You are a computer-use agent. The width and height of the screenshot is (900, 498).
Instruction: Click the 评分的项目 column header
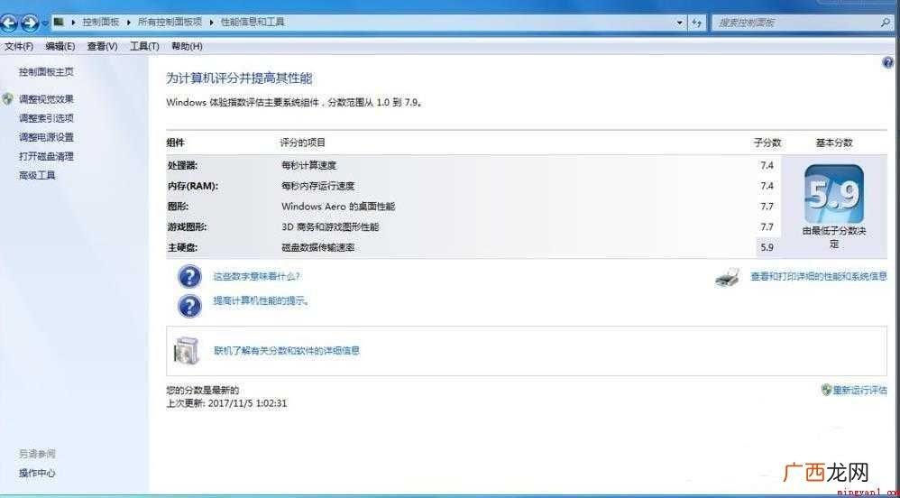point(302,143)
